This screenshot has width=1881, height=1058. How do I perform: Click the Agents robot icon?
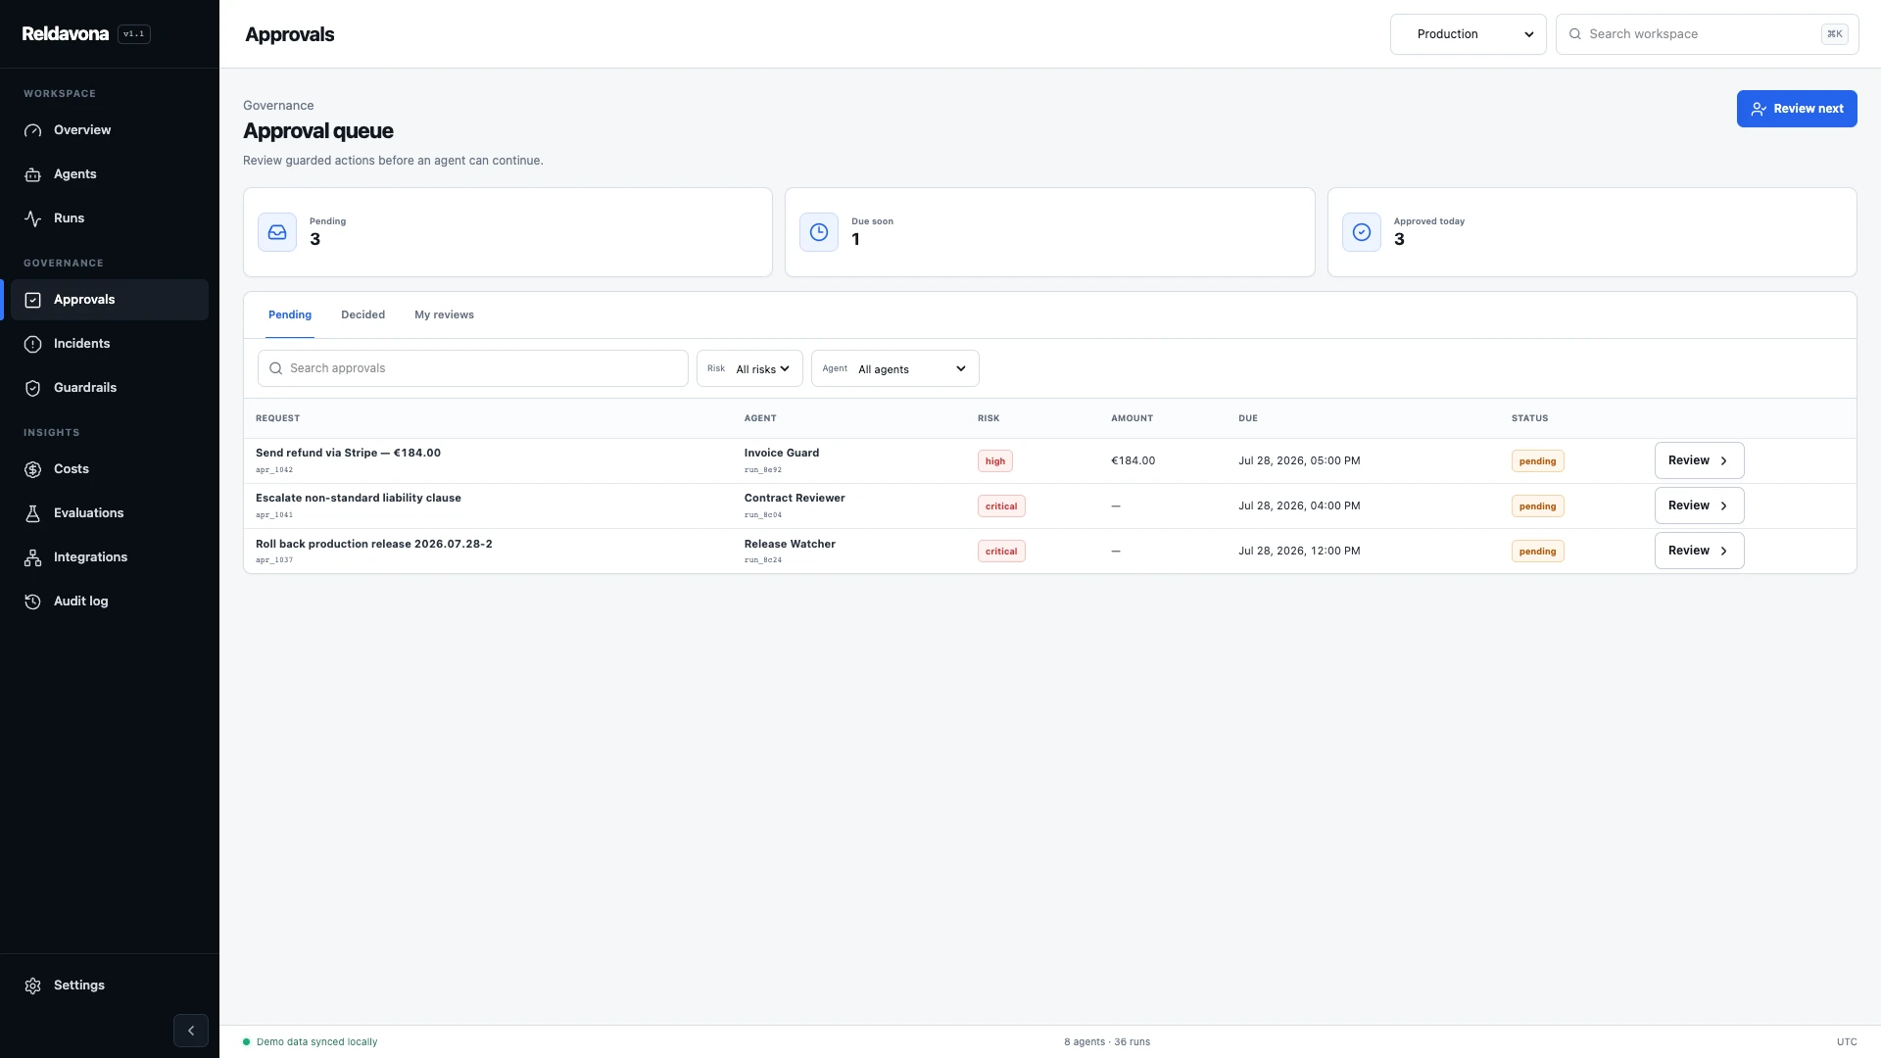[32, 174]
